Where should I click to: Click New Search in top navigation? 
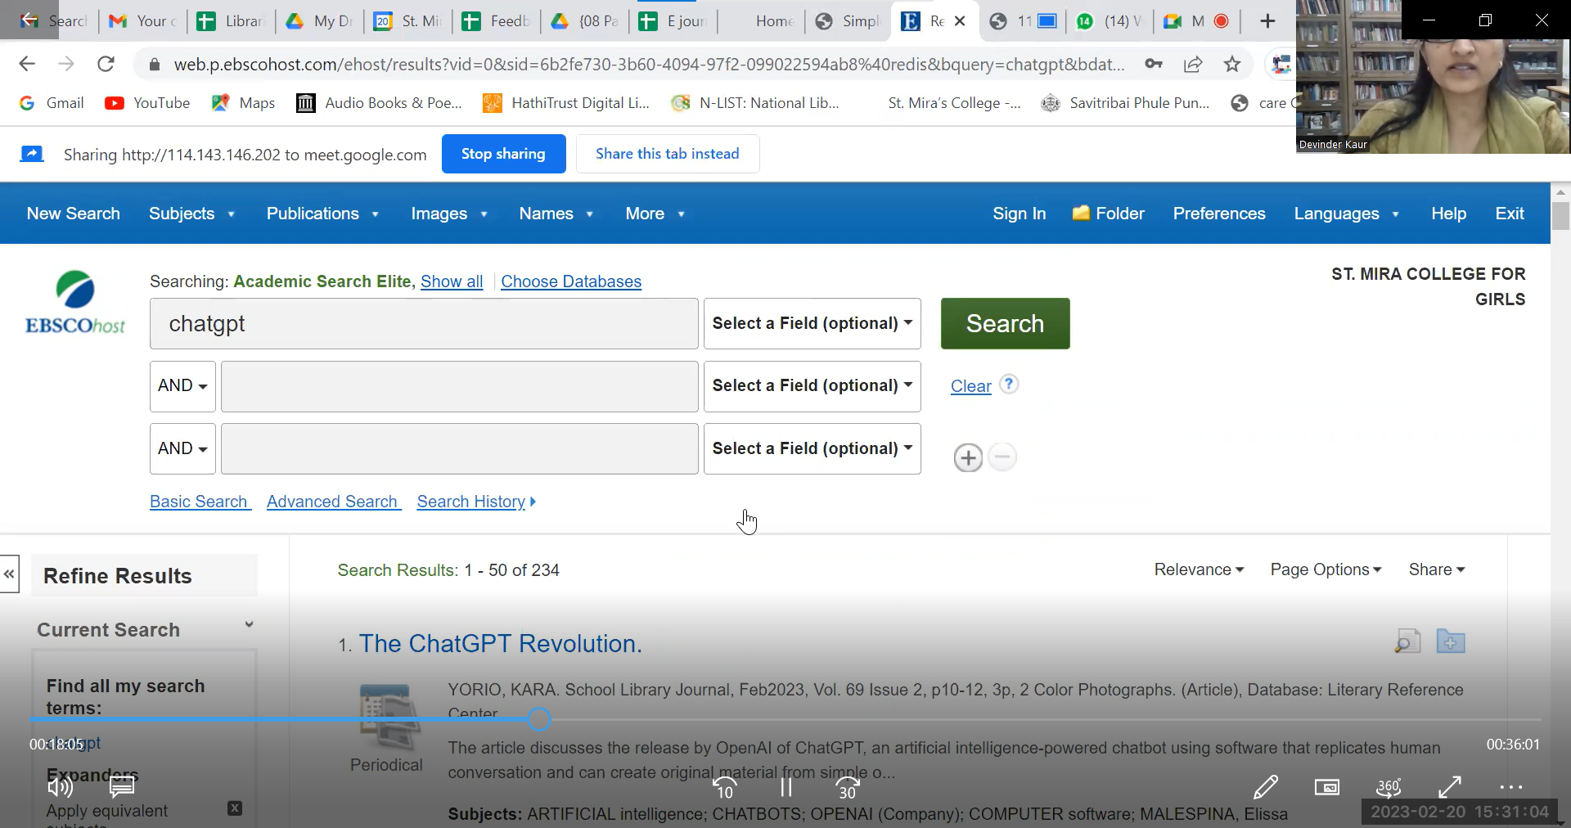[x=73, y=214]
